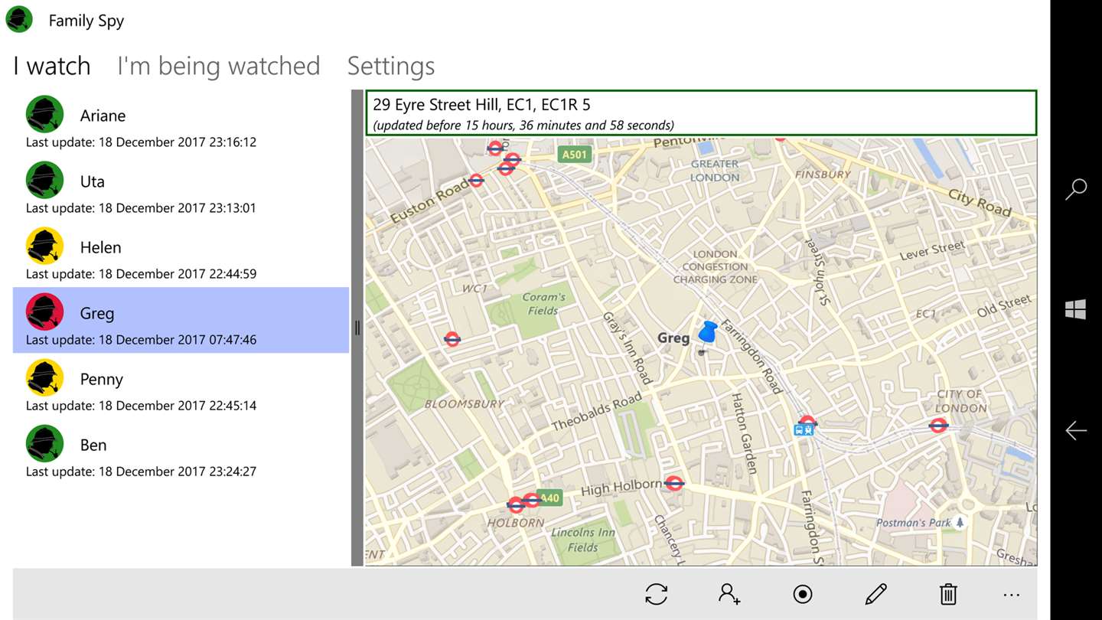The width and height of the screenshot is (1102, 620).
Task: Click the tube marker on Euston Road
Action: 476,181
